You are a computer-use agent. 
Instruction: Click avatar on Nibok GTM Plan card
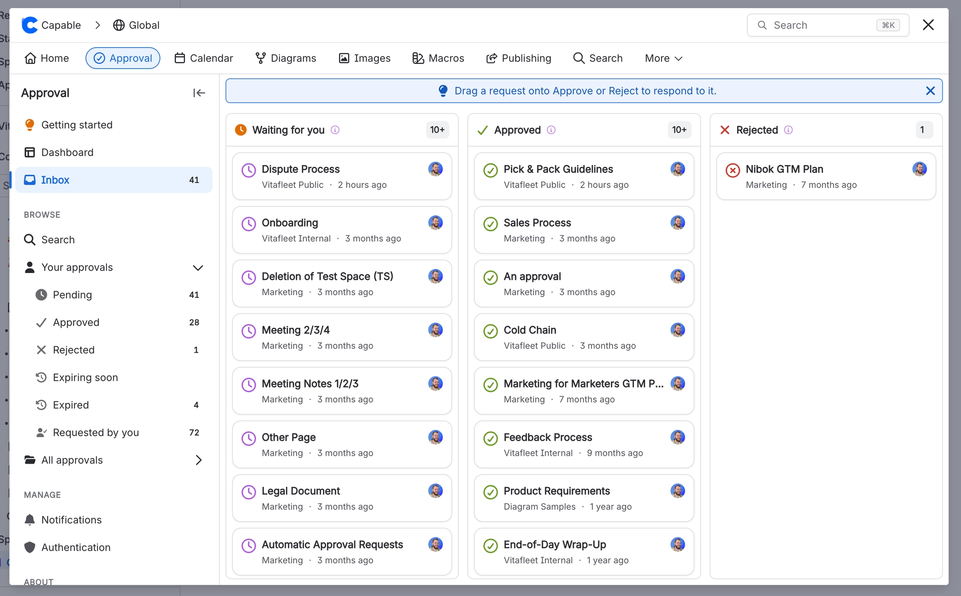tap(920, 169)
